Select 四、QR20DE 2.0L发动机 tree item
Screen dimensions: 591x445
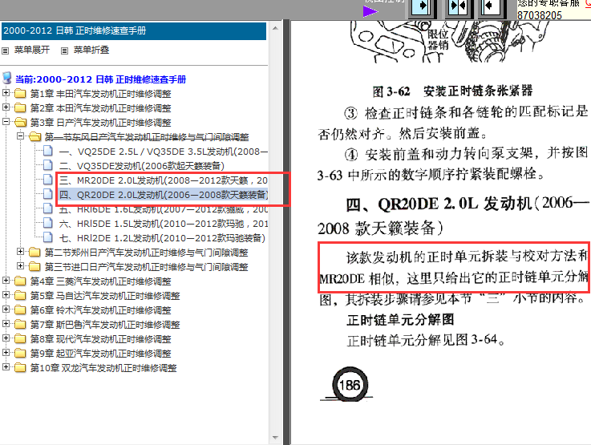(164, 195)
